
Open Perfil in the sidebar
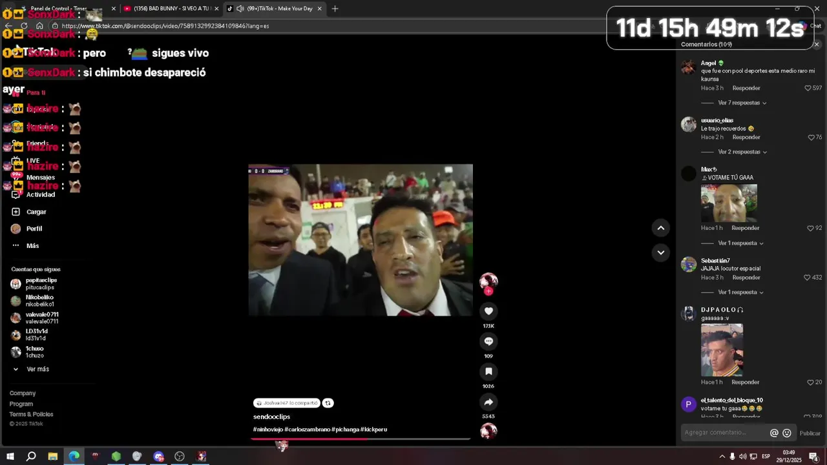34,229
